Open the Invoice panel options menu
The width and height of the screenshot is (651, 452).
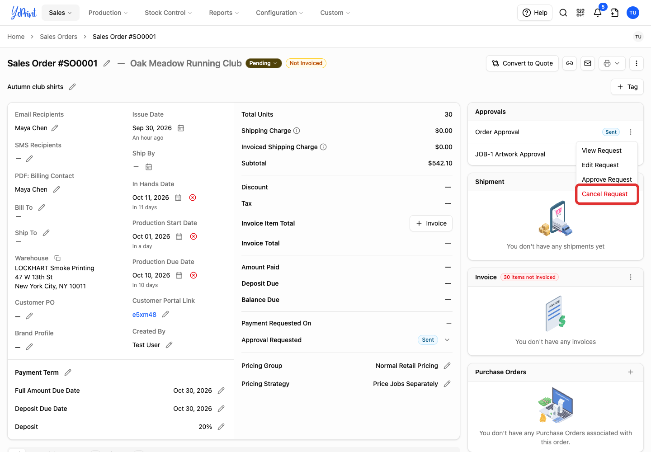click(x=631, y=277)
